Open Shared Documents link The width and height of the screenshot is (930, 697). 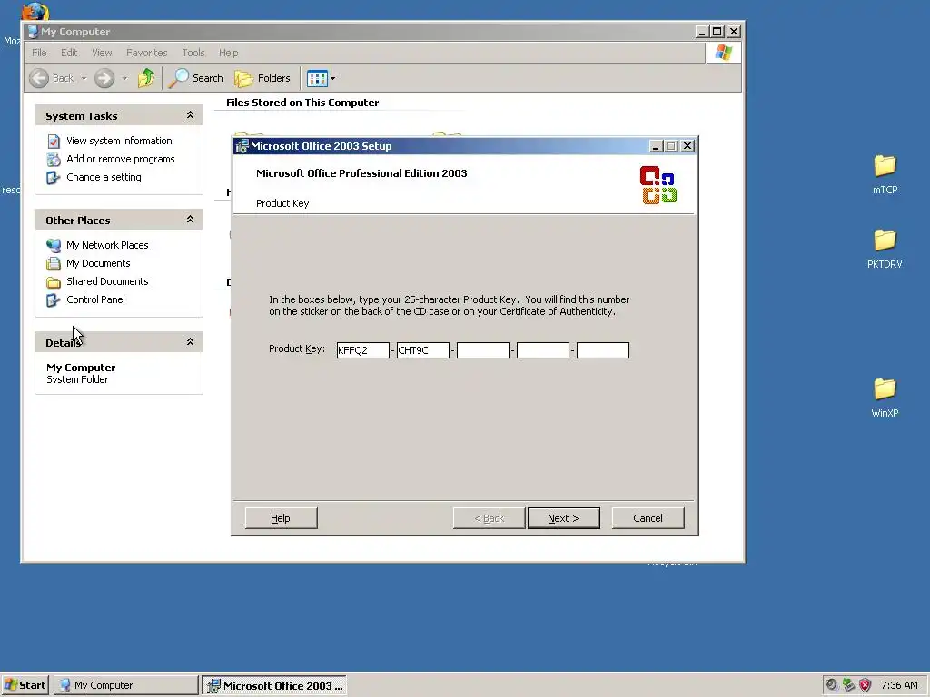pyautogui.click(x=107, y=281)
